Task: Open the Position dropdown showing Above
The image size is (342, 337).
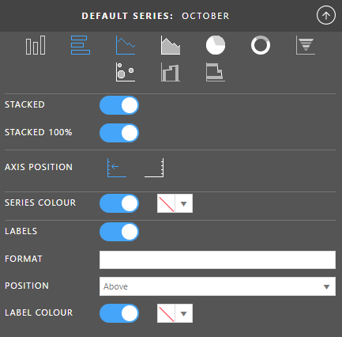Action: click(x=217, y=286)
